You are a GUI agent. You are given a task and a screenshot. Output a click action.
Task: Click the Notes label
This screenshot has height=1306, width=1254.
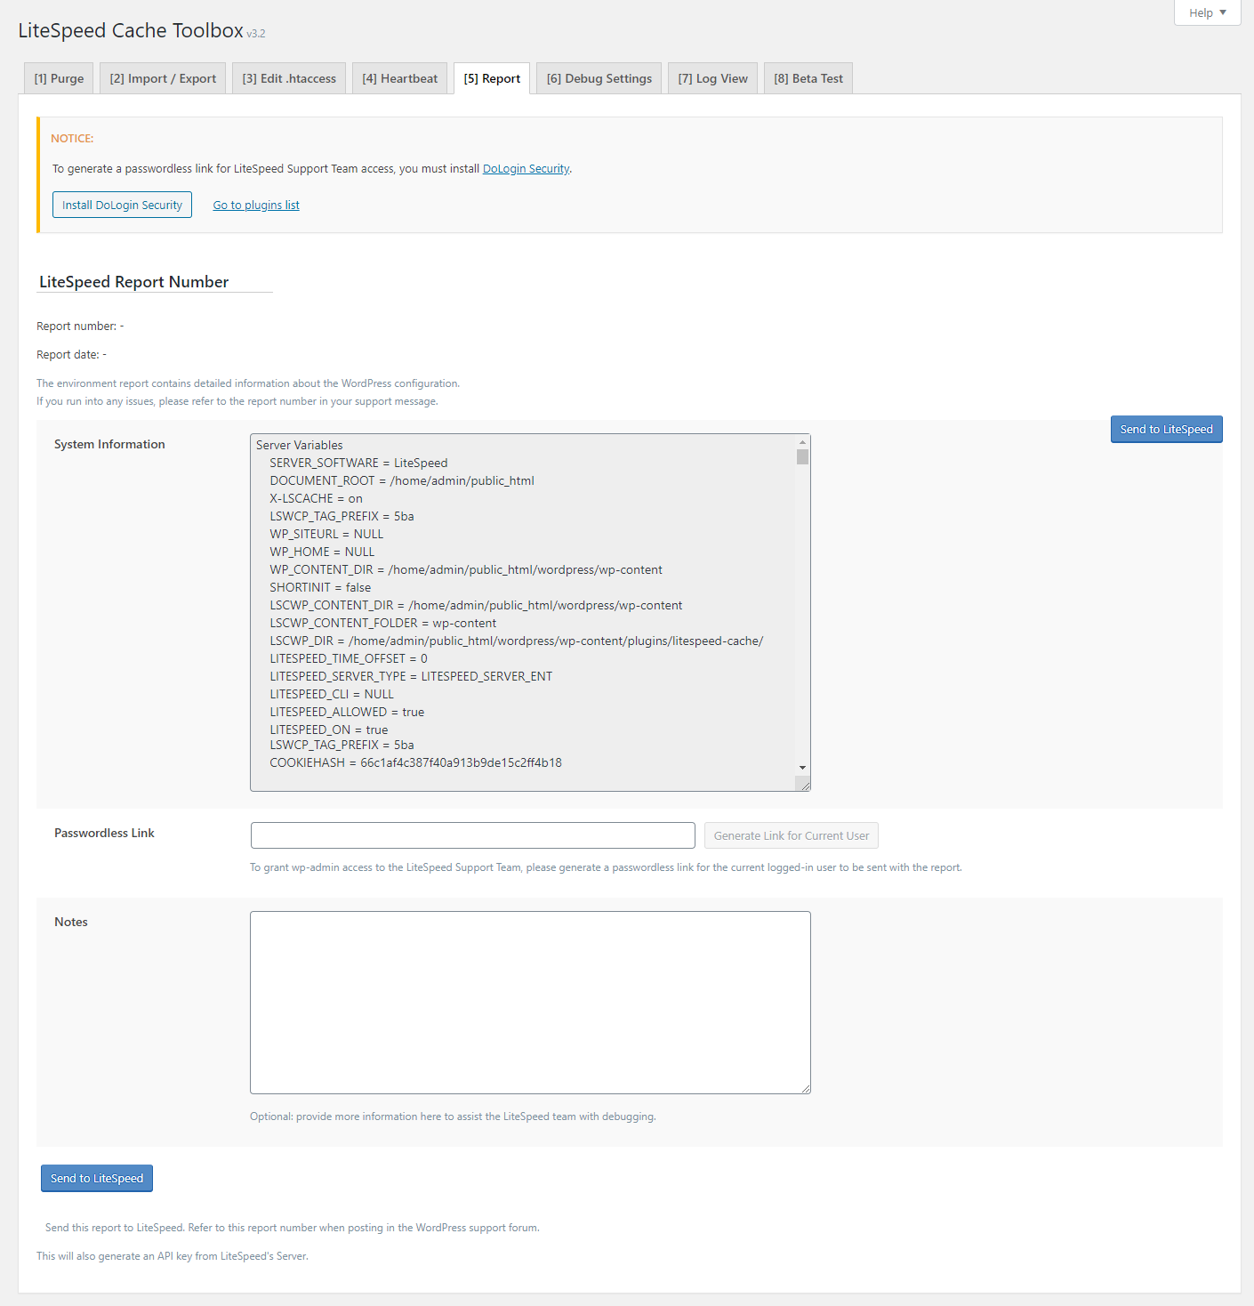[71, 922]
